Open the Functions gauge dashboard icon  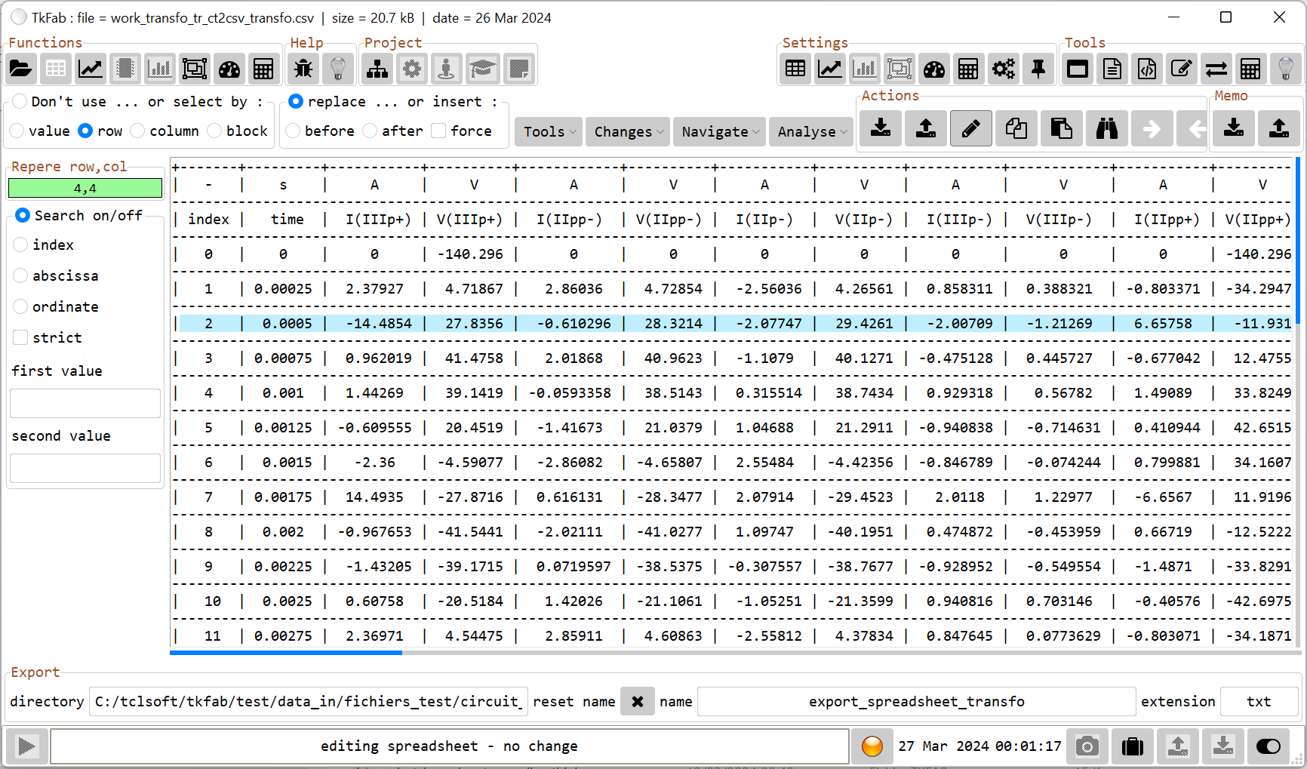click(229, 69)
